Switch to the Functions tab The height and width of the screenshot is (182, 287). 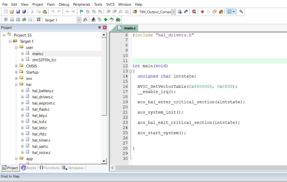[x=50, y=168]
